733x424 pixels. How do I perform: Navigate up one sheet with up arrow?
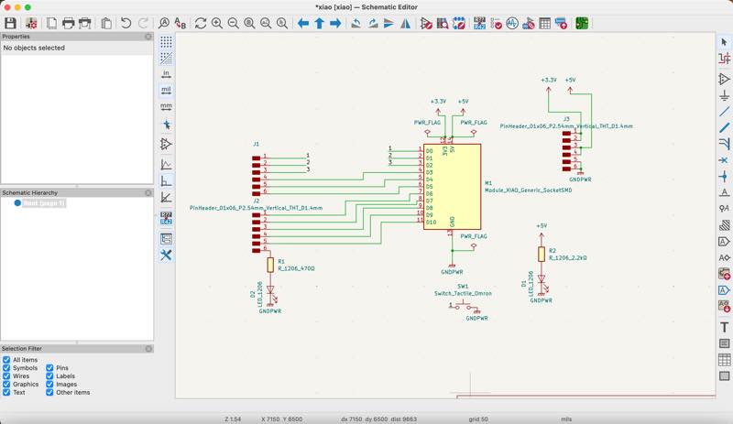point(319,23)
